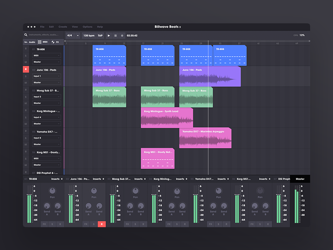The width and height of the screenshot is (333, 250).
Task: Solo the TR-808 track in track list
Action: click(26, 55)
